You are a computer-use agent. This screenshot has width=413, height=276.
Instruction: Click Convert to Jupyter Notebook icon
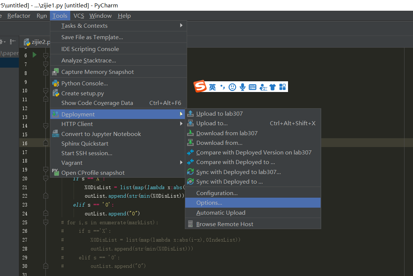[55, 134]
